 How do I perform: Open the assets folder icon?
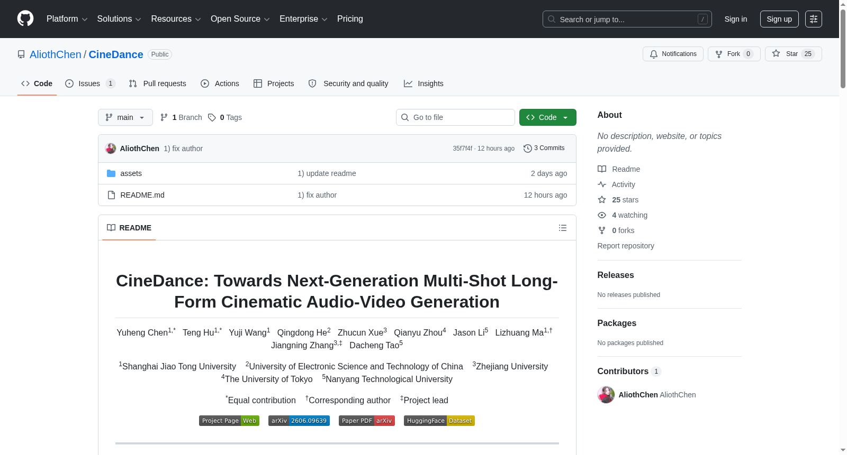coord(111,173)
